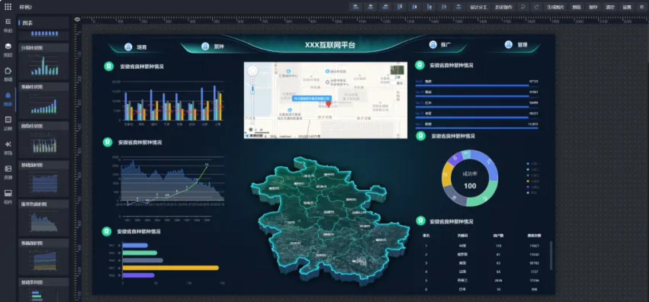
Task: Click the 设置 settings button
Action: click(627, 7)
